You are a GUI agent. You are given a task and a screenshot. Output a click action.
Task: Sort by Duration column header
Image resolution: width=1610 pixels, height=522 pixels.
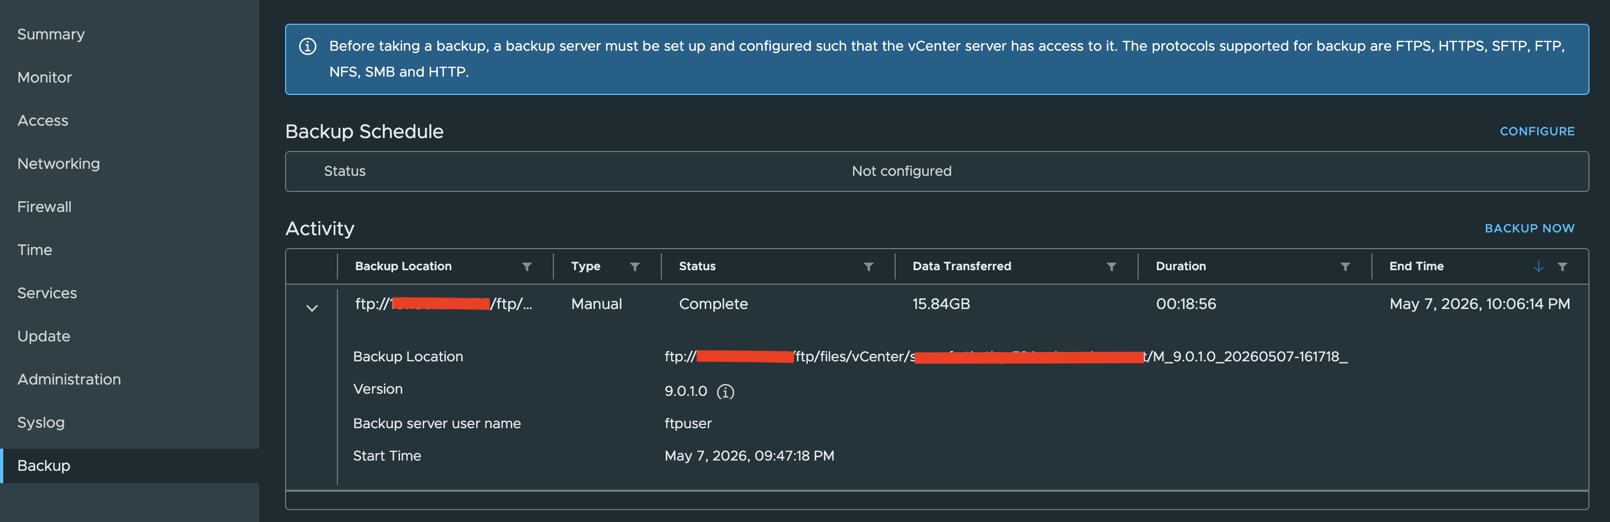(x=1181, y=266)
